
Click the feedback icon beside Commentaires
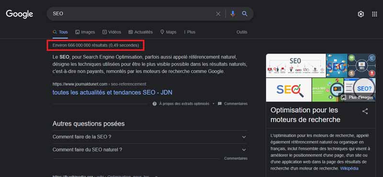[220, 104]
